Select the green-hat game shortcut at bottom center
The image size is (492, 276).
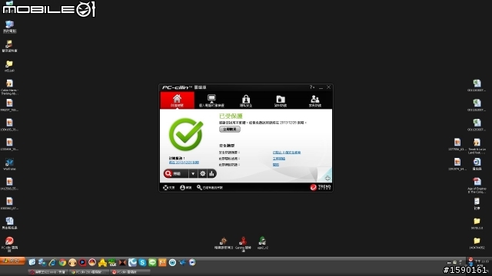(x=263, y=243)
